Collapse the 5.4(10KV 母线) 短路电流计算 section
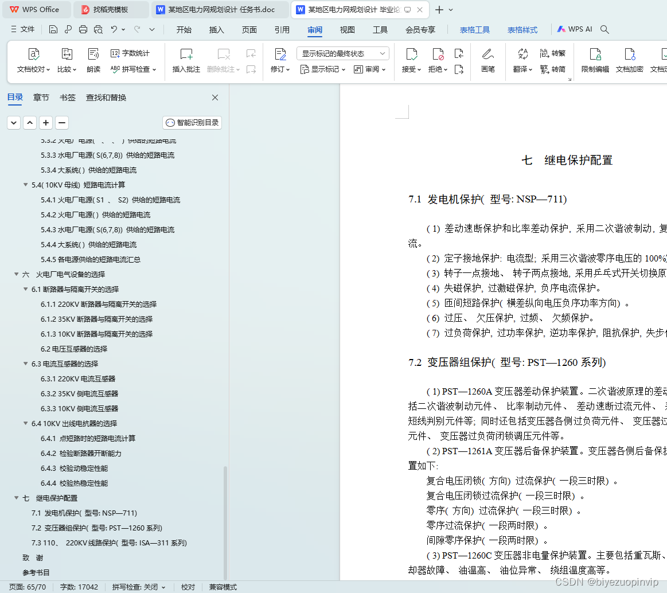667x593 pixels. point(26,185)
